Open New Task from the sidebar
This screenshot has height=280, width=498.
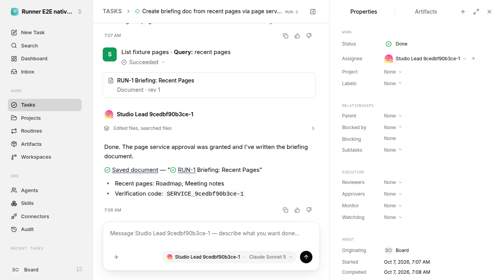click(45, 32)
